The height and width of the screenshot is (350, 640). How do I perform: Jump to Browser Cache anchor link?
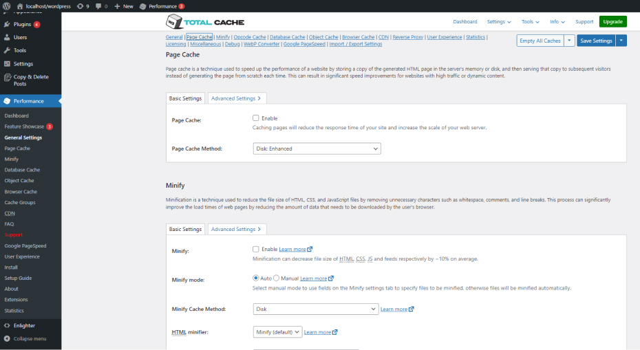[358, 37]
